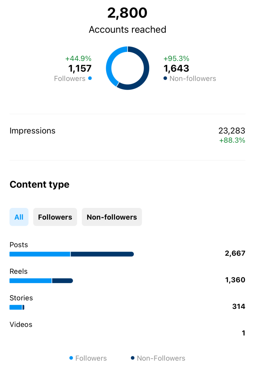Switch to the Non-followers filter tab

pyautogui.click(x=112, y=217)
